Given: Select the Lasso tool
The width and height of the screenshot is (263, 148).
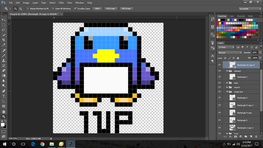Looking at the screenshot, I should (x=4, y=30).
